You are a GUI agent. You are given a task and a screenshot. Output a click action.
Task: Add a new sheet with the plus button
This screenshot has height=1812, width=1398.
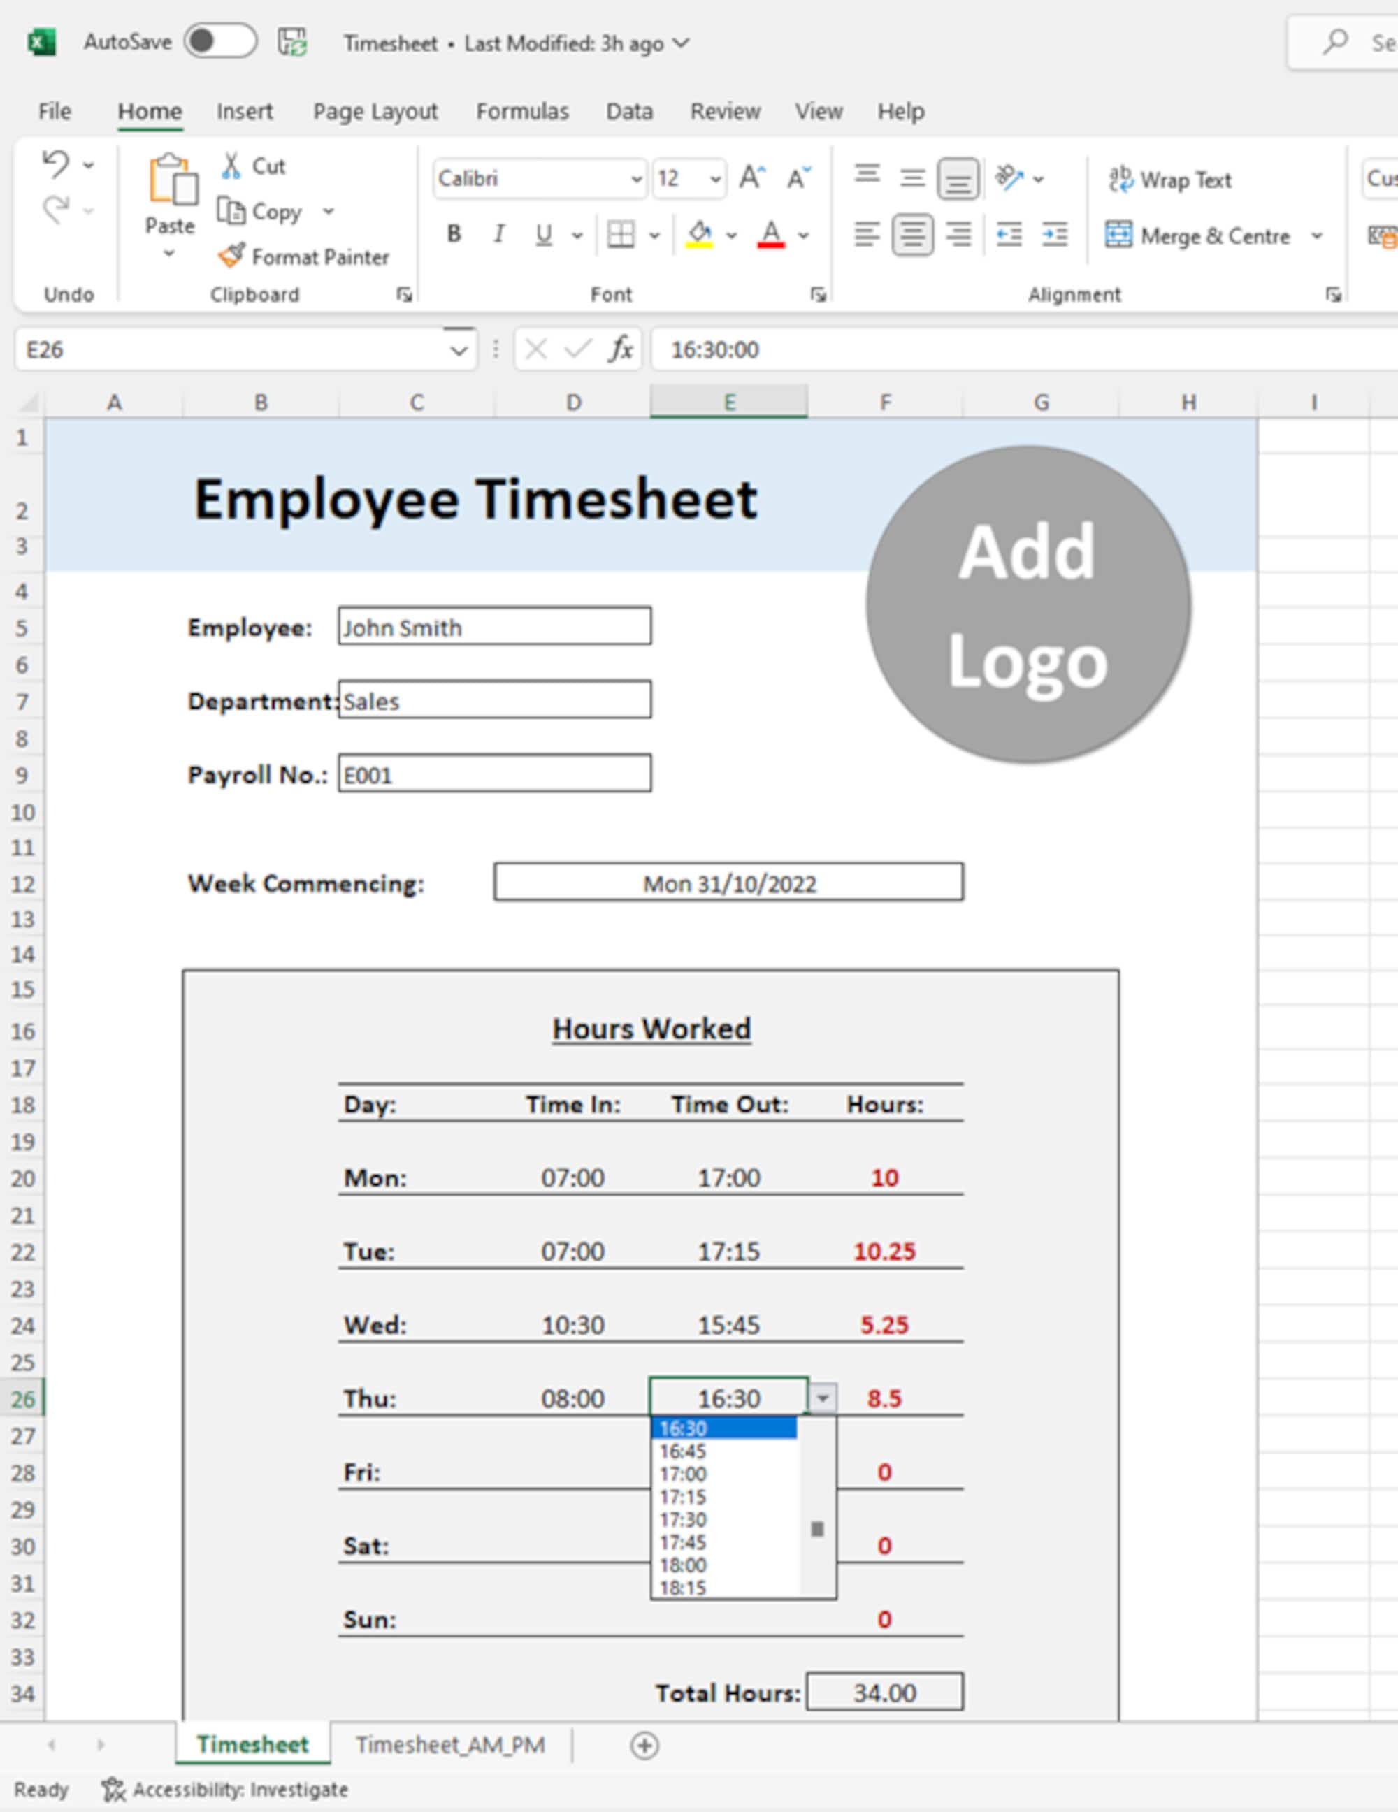644,1746
